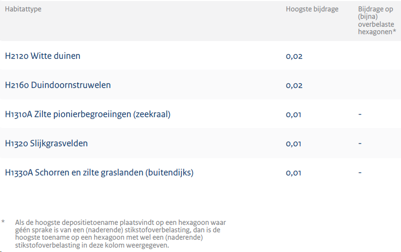The height and width of the screenshot is (252, 401).
Task: Click the 0,02 value for Witte duinen
Action: (294, 56)
